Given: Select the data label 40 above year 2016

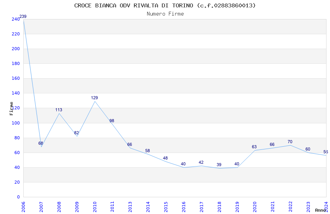Looking at the screenshot, I should [183, 164].
